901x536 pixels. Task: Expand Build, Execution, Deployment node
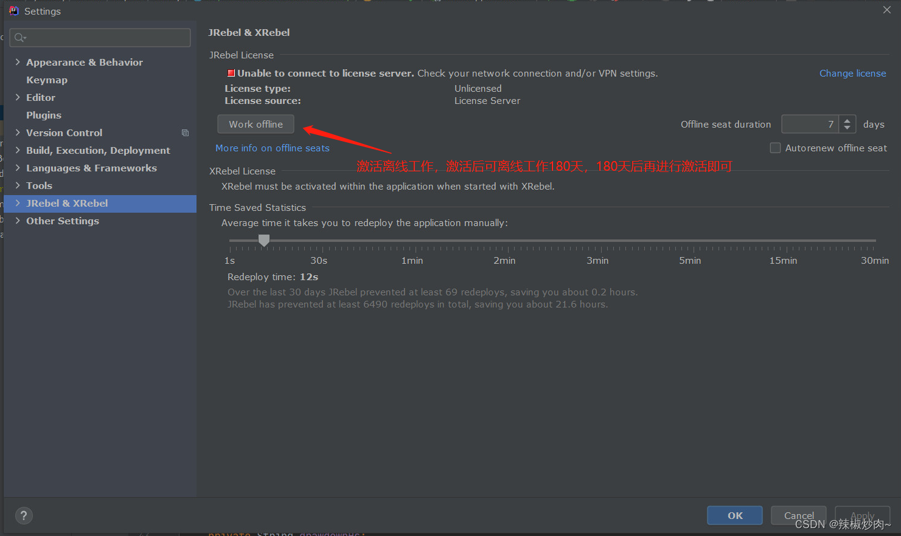(18, 150)
